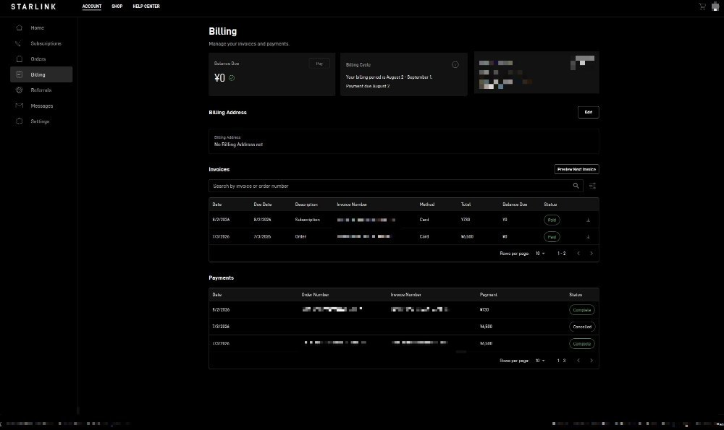Go to next page of Invoices
Screen dimensions: 724x430
(591, 254)
